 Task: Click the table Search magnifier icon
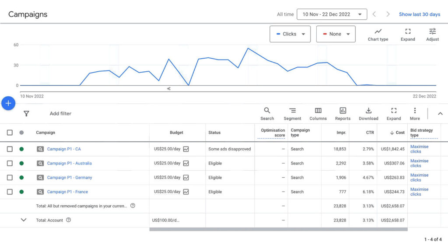pos(267,110)
